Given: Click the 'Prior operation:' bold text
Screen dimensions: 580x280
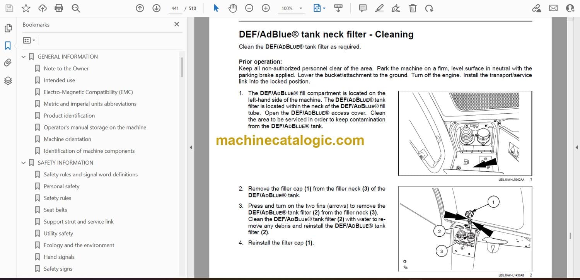Looking at the screenshot, I should (x=260, y=62).
